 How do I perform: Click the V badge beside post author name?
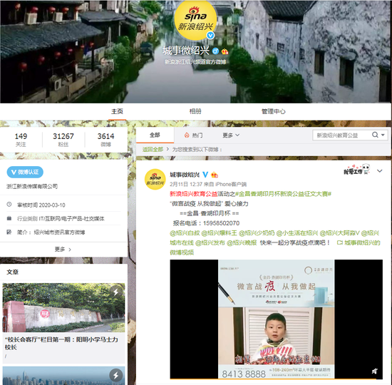205,175
